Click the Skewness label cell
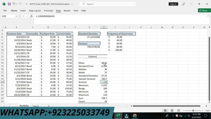This screenshot has width=211, height=119. pyautogui.click(x=89, y=85)
